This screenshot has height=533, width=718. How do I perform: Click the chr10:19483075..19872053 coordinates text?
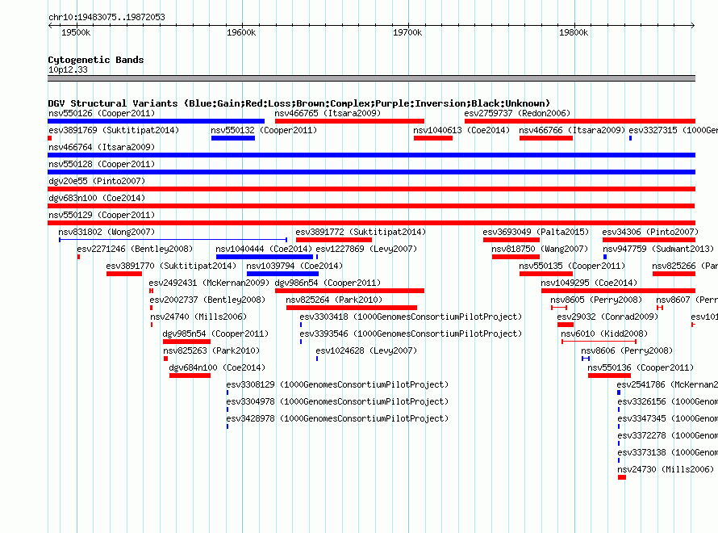point(106,17)
